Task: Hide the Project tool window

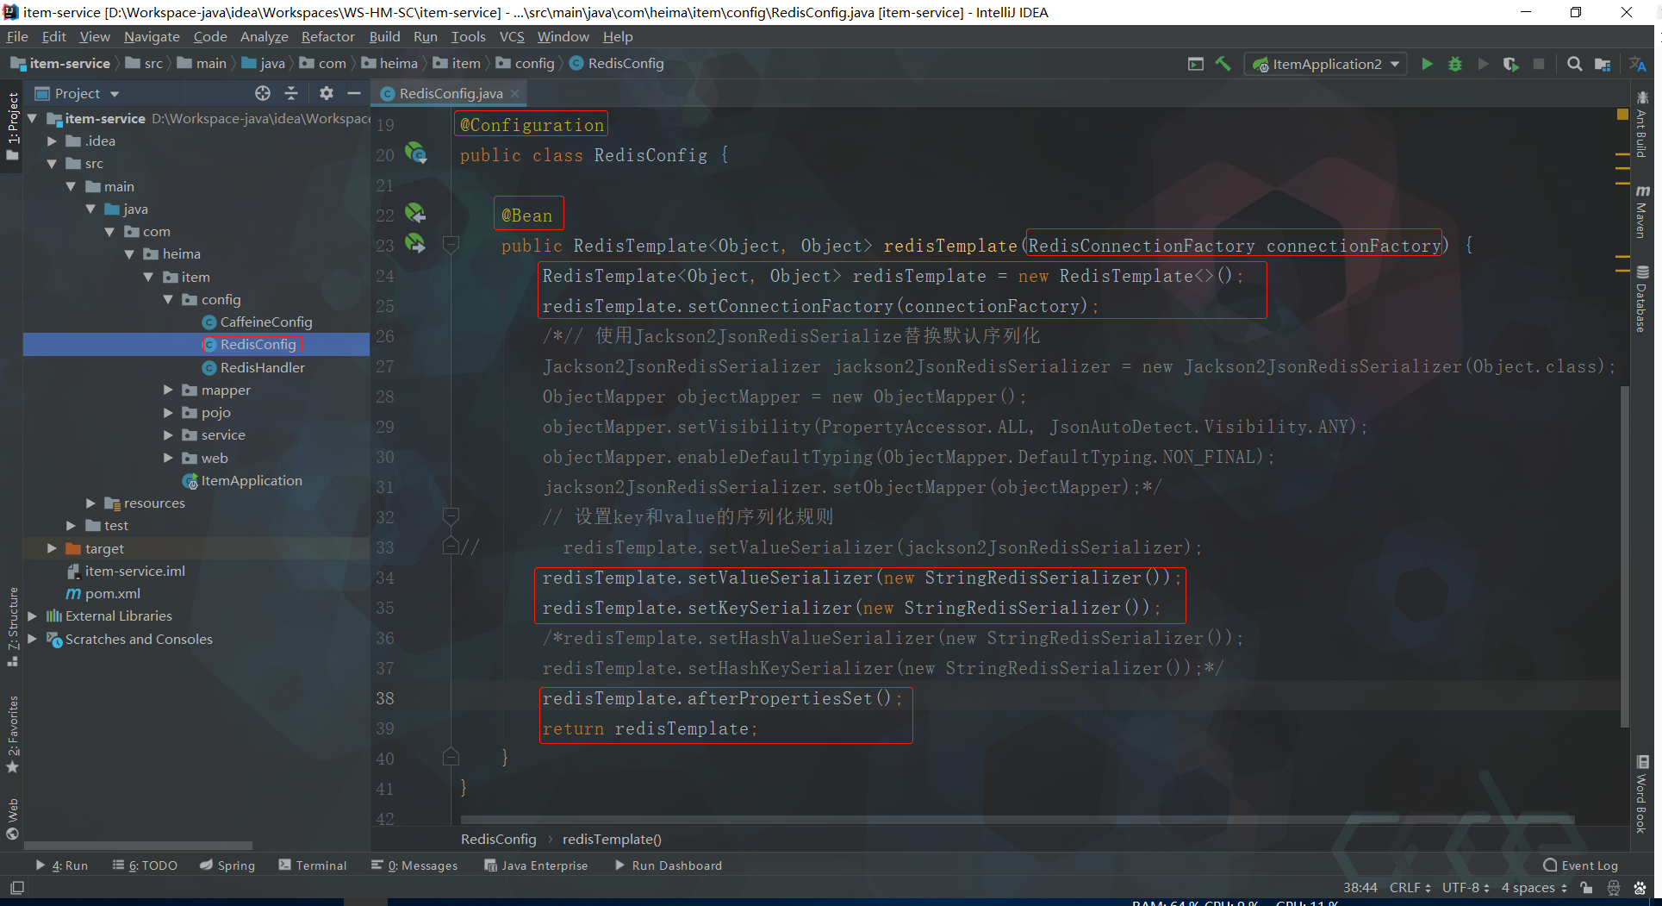Action: pyautogui.click(x=354, y=93)
